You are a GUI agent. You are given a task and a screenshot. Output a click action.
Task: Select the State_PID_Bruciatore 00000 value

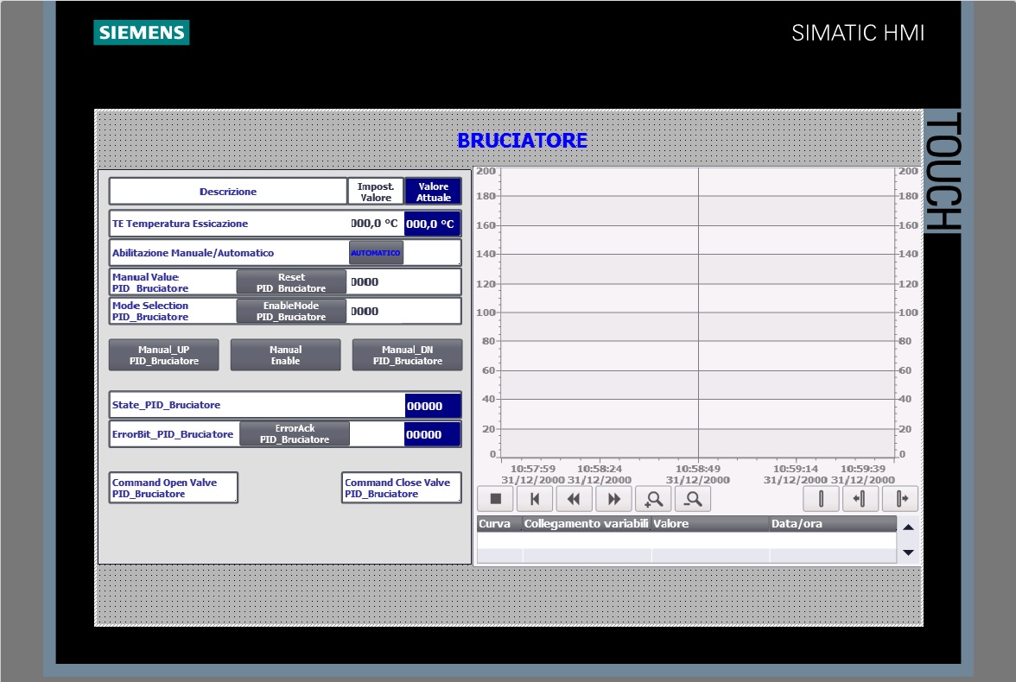(433, 406)
